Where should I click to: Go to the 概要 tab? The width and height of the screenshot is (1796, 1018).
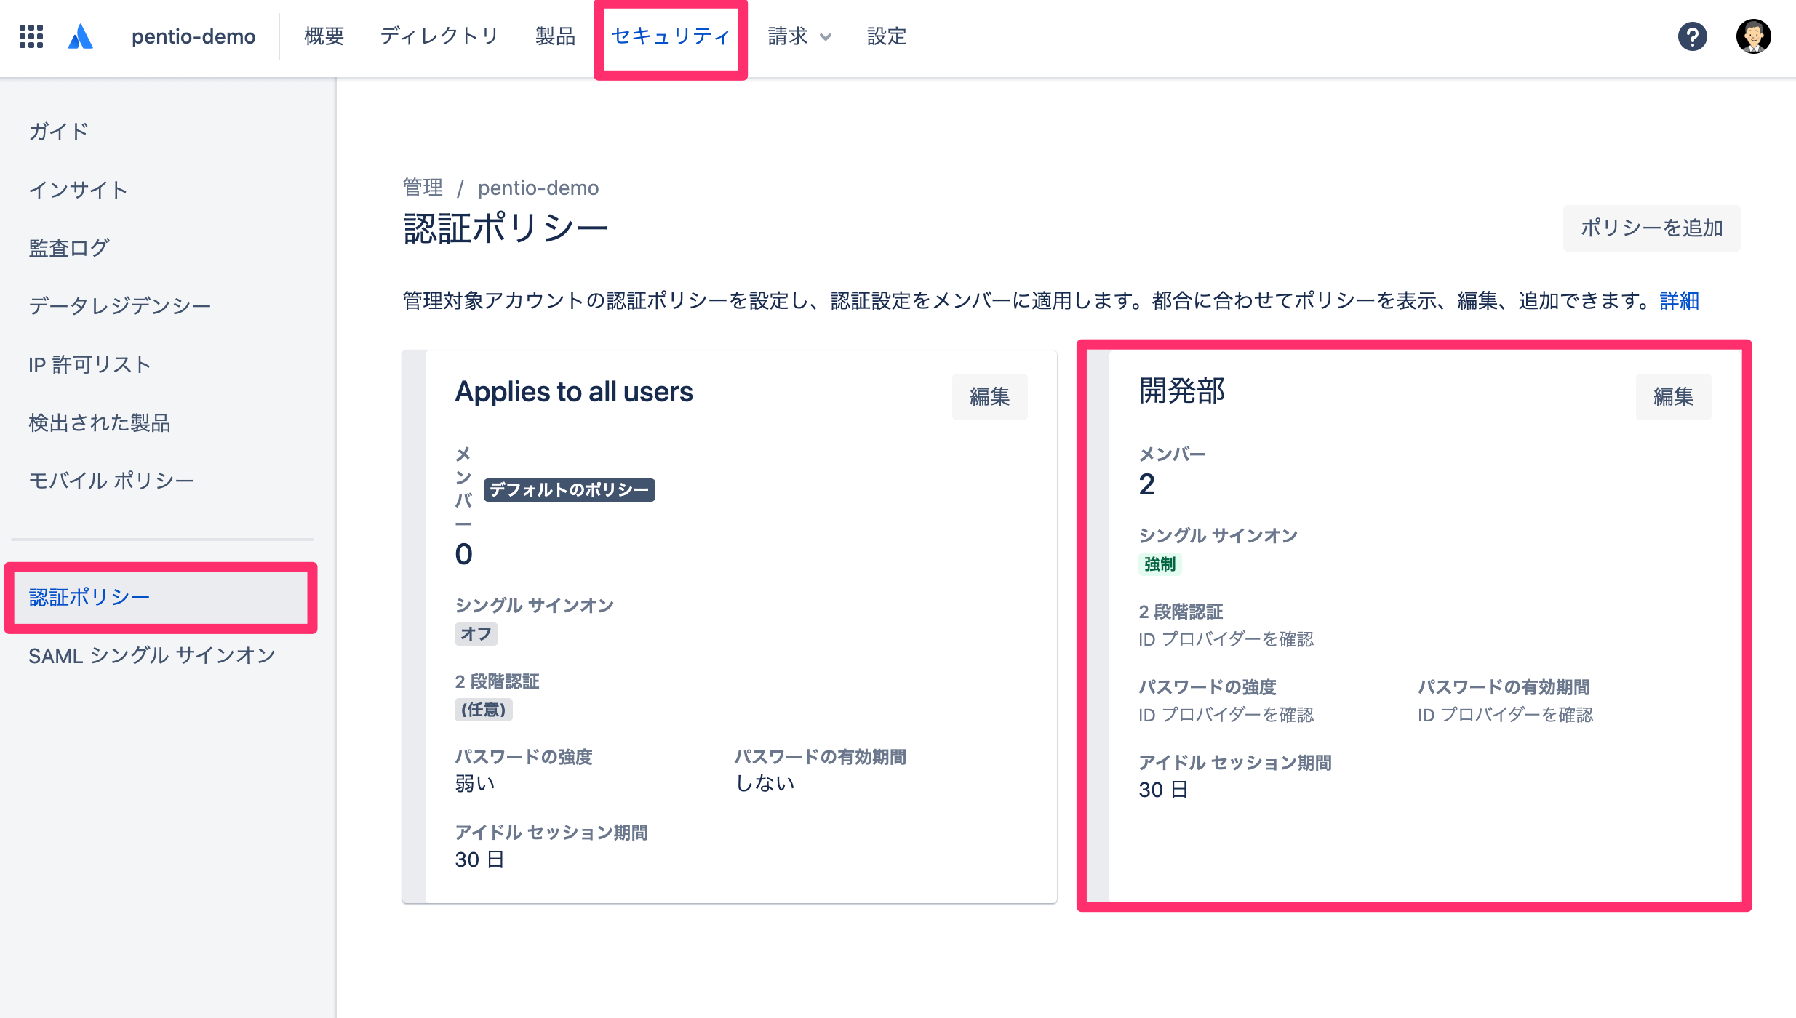coord(324,36)
